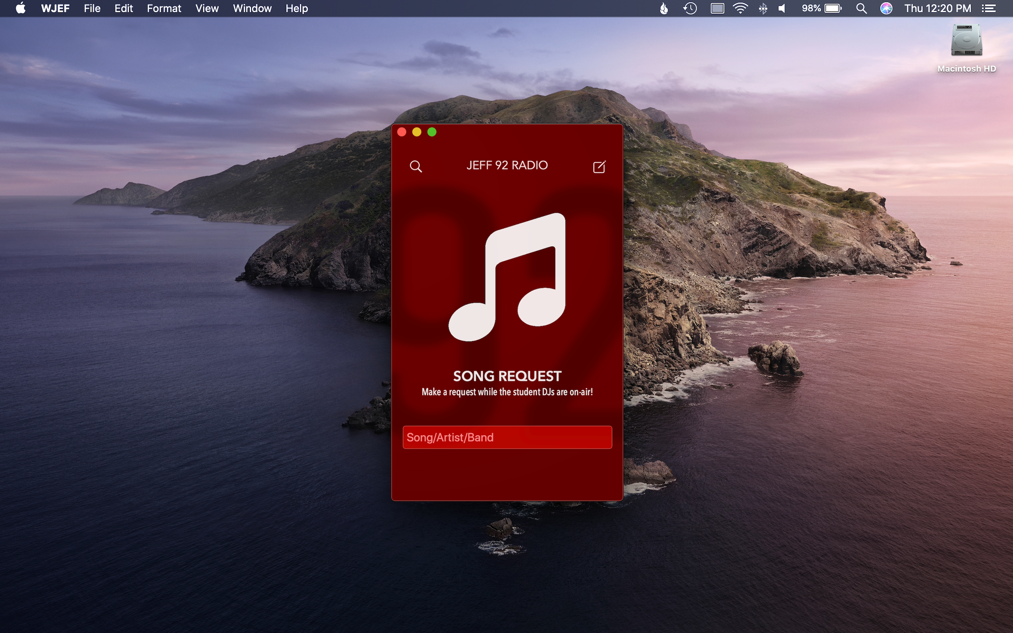Open the Format menu

coord(164,8)
